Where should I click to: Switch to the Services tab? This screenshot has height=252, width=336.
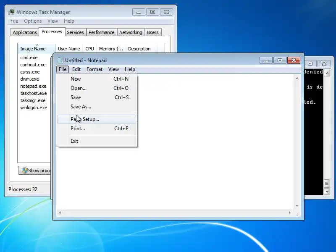pos(75,32)
